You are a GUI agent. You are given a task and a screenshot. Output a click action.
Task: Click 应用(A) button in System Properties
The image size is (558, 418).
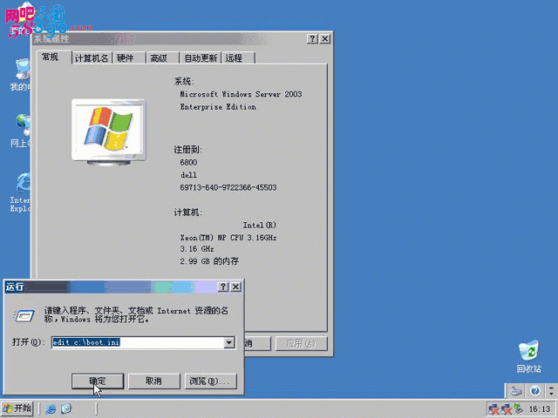click(301, 343)
